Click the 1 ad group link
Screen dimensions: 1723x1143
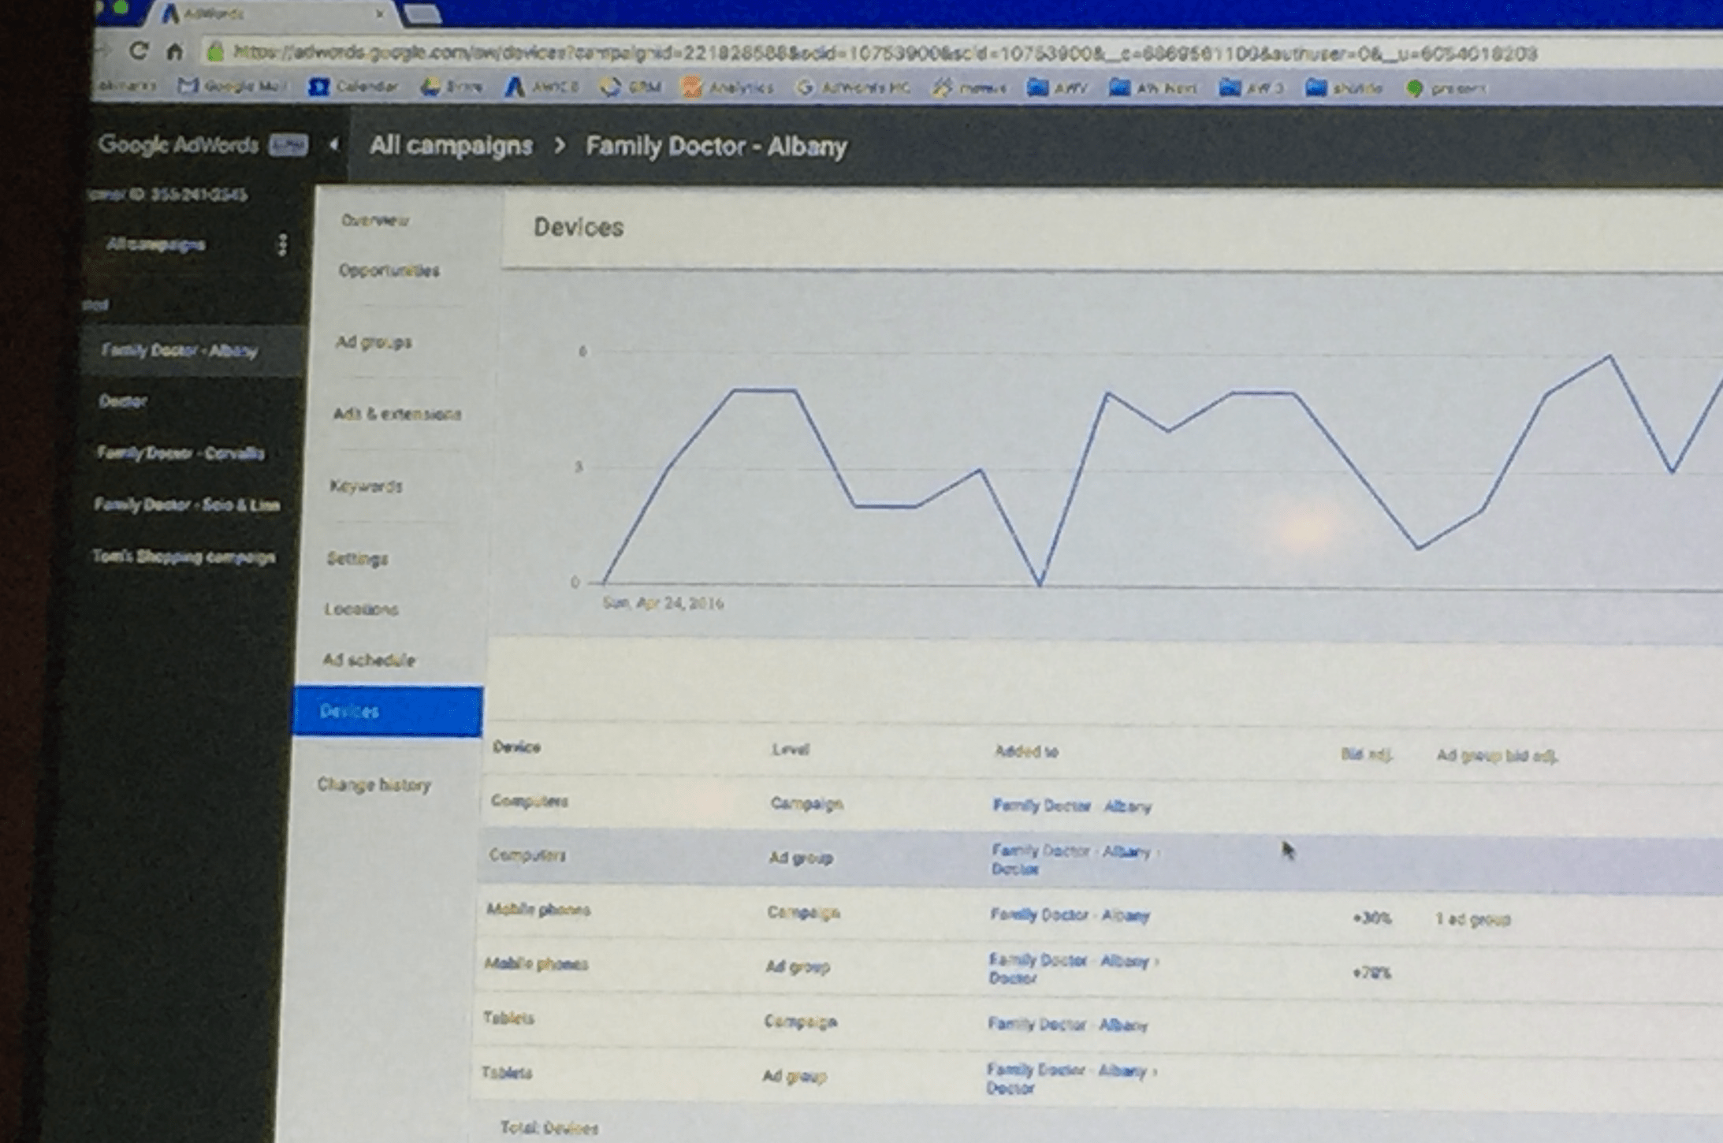1472,919
